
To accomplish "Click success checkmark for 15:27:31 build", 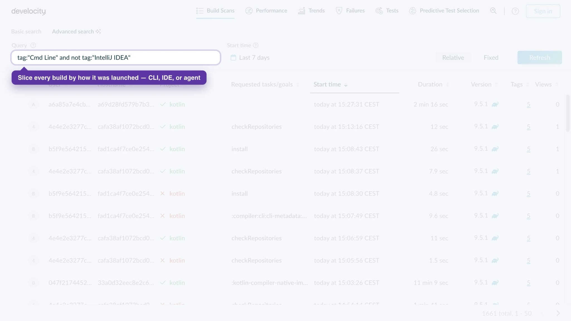I will point(163,104).
